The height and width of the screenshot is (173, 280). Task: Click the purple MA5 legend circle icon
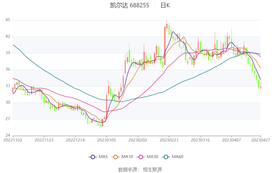tap(93, 157)
